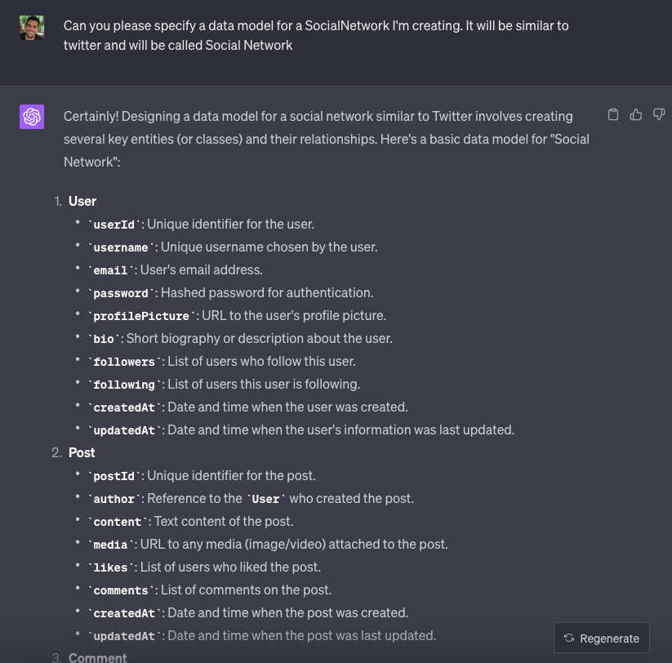672x663 pixels.
Task: Click the comments code term
Action: click(121, 590)
